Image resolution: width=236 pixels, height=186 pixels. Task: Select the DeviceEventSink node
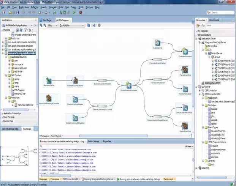[x=185, y=127]
